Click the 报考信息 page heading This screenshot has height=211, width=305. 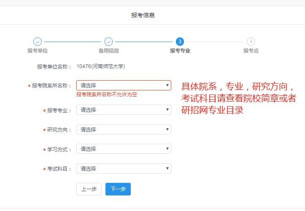click(x=143, y=15)
